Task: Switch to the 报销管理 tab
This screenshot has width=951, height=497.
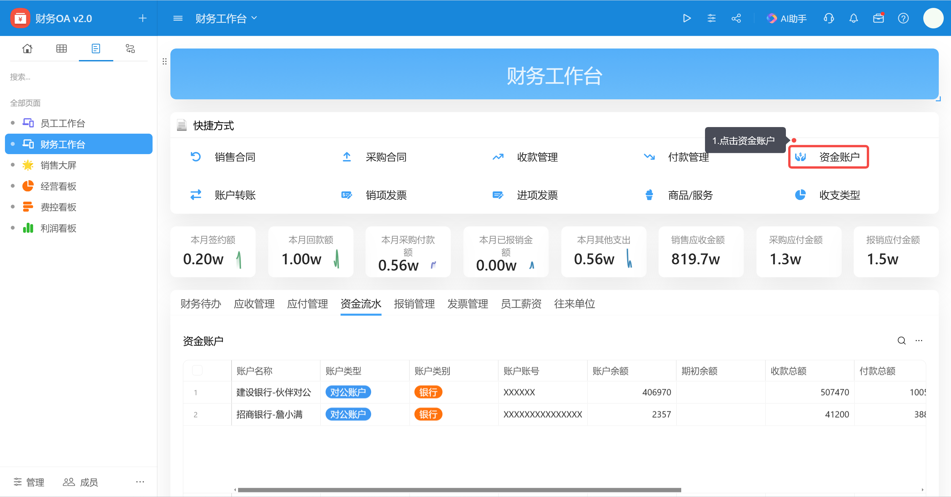Action: (414, 304)
